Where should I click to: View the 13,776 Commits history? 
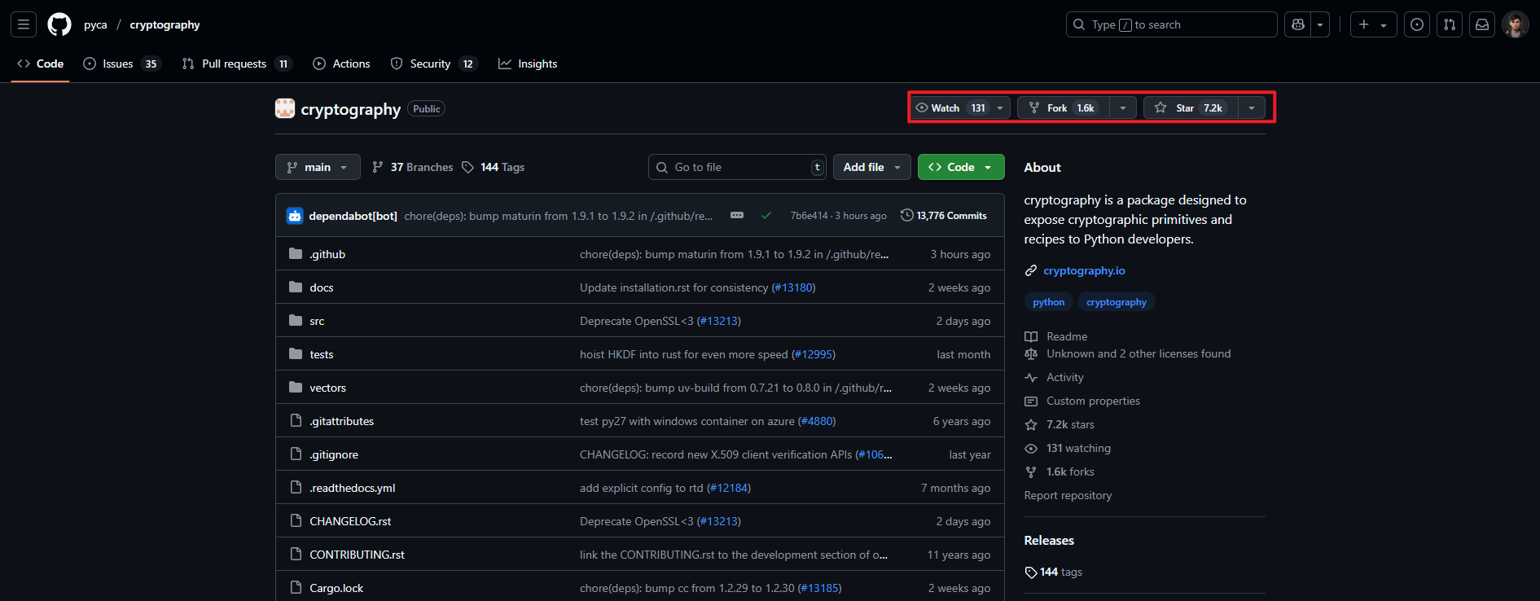pyautogui.click(x=943, y=216)
